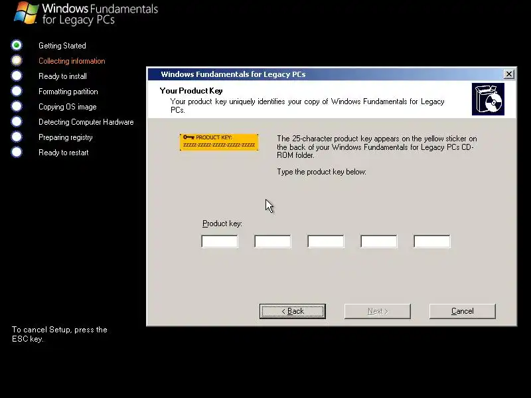531x398 pixels.
Task: Click the 'Product key:' field label
Action: tap(222, 224)
